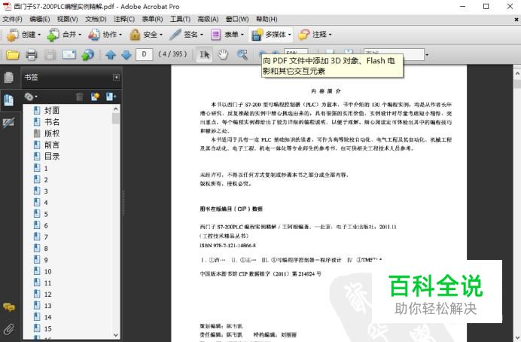The image size is (521, 342).
Task: Open the Comments panel icon
Action: pyautogui.click(x=9, y=307)
